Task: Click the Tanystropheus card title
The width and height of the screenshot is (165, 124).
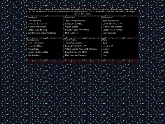Action: [x=70, y=40]
